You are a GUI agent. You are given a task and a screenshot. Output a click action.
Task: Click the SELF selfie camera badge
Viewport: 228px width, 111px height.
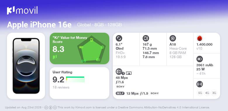pos(120,93)
